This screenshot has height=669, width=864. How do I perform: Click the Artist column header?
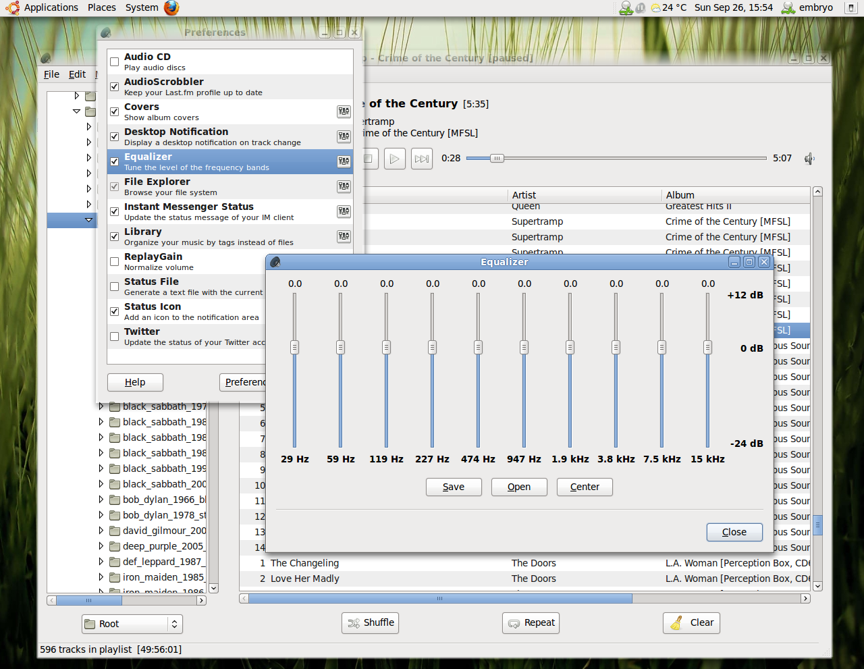584,195
